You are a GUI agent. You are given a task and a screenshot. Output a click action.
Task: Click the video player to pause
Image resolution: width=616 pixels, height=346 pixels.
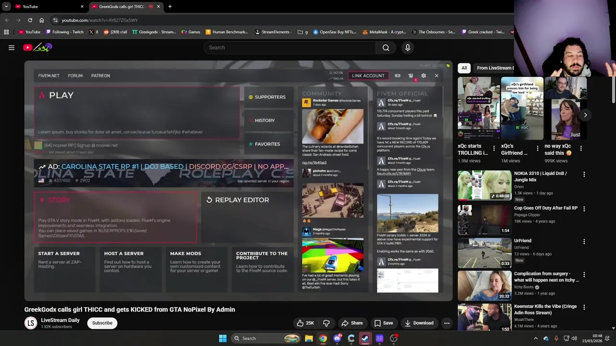pyautogui.click(x=238, y=181)
